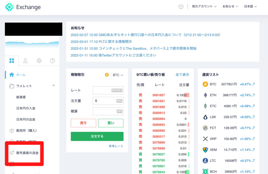This screenshot has height=174, width=268.
Task: Open 販売所（購入） in sidebar
Action: (x=27, y=130)
